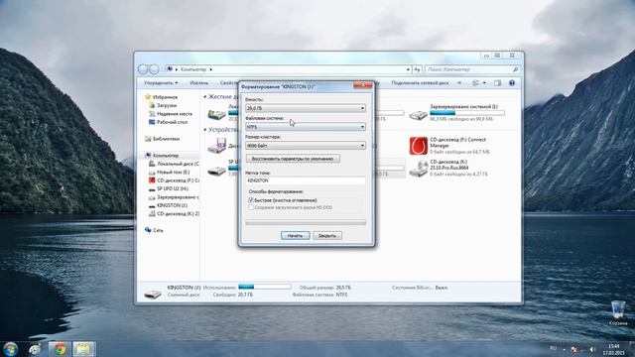Screen dimensions: 635x357
Task: Open the paint palette taskbar icon
Action: 36,349
